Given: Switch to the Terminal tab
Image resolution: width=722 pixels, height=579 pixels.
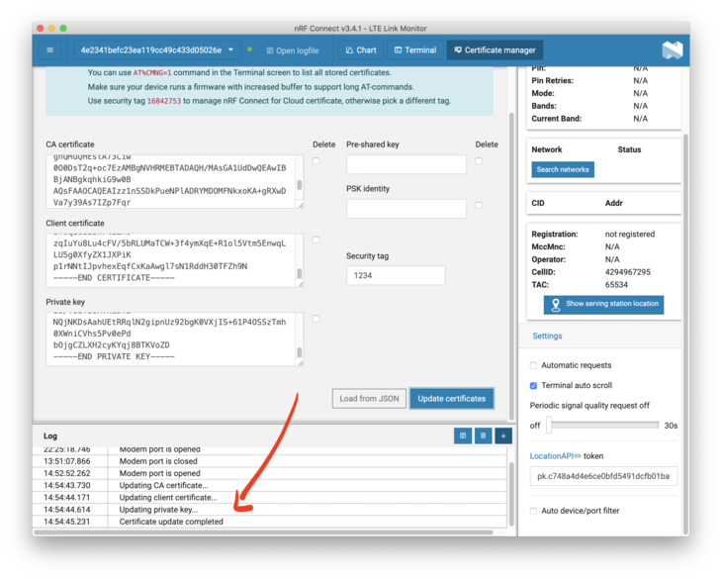Looking at the screenshot, I should point(414,50).
